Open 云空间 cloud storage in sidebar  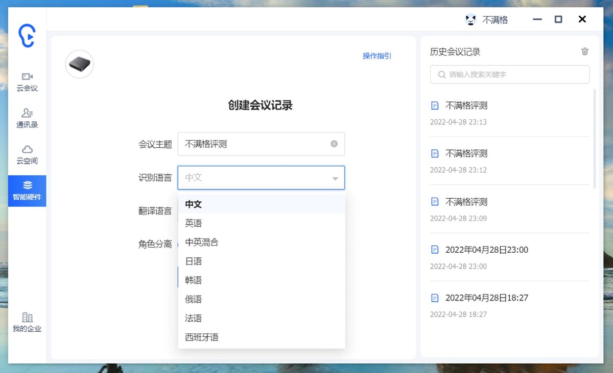(27, 152)
